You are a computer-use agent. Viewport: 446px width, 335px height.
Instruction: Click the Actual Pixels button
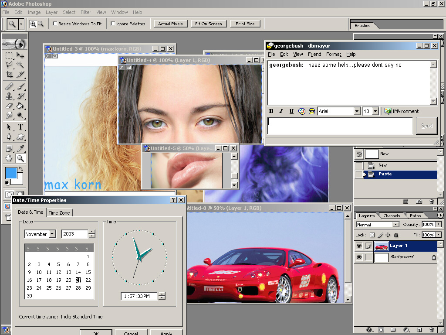(170, 24)
